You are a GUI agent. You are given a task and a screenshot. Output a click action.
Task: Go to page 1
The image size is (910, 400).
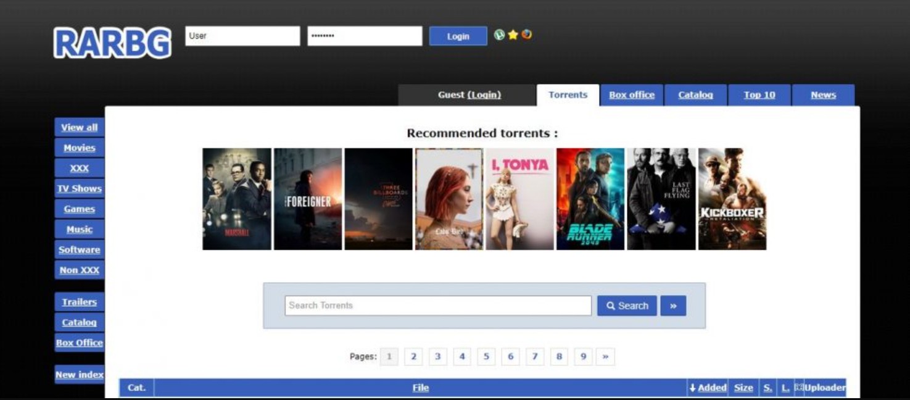coord(389,356)
